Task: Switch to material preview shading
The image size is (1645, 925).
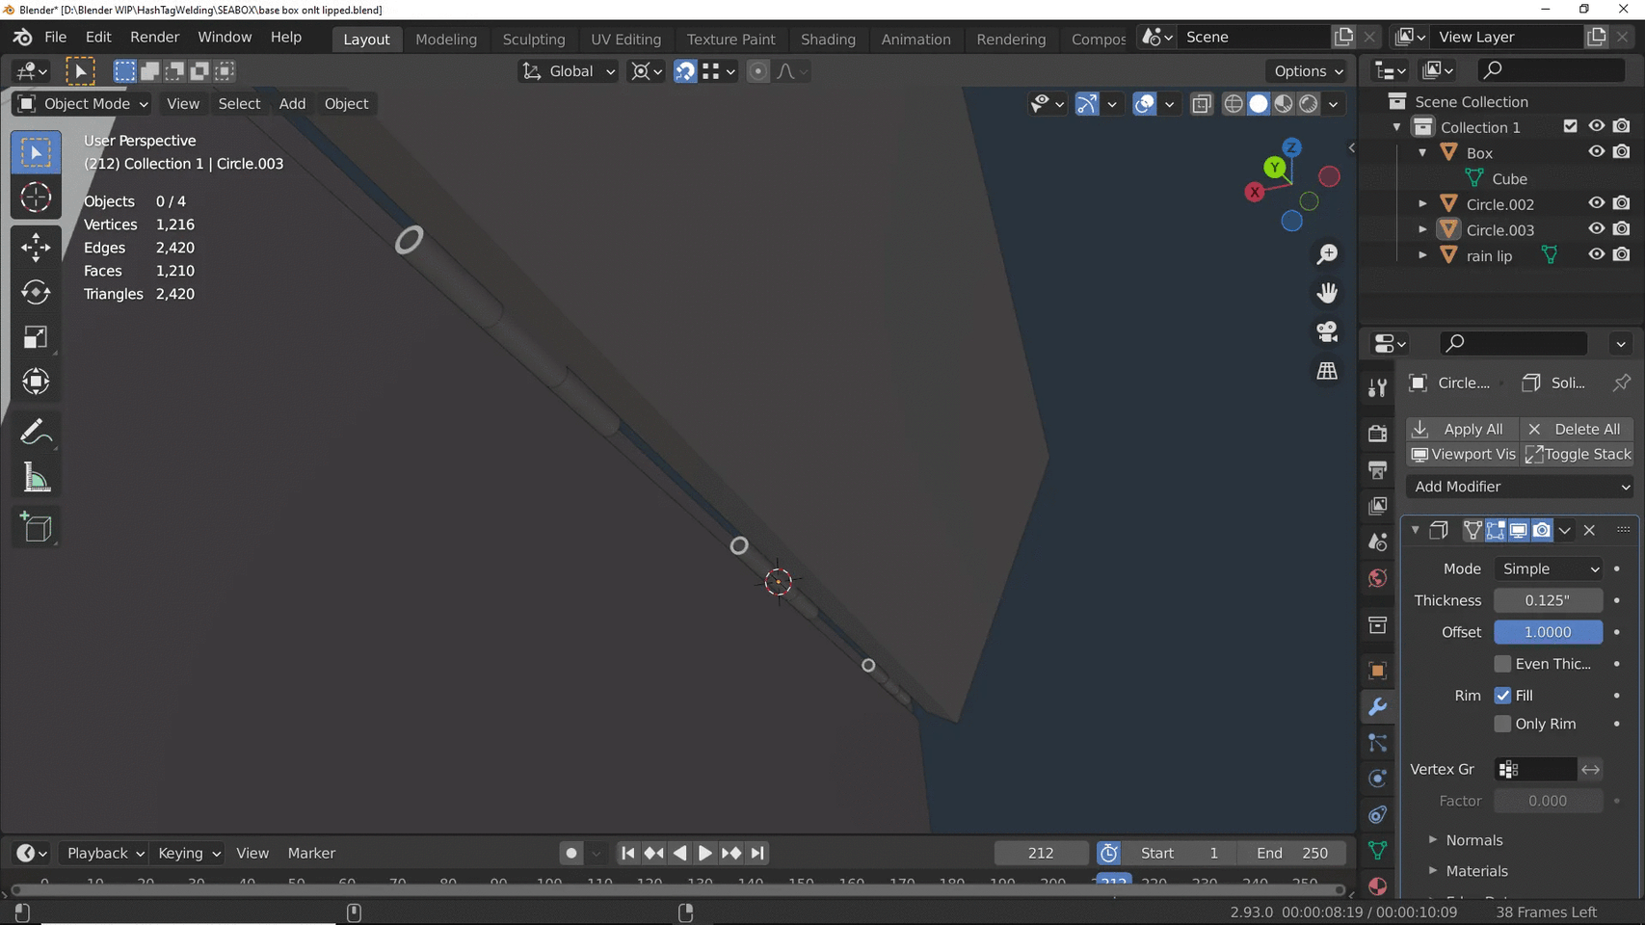Action: (x=1284, y=103)
